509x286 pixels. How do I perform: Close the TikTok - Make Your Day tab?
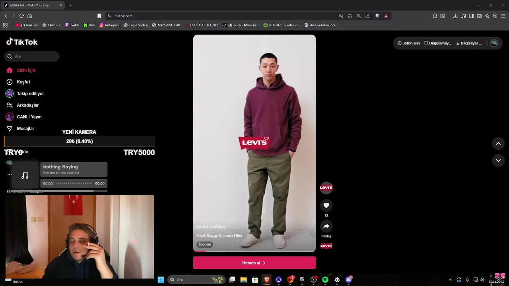click(60, 5)
